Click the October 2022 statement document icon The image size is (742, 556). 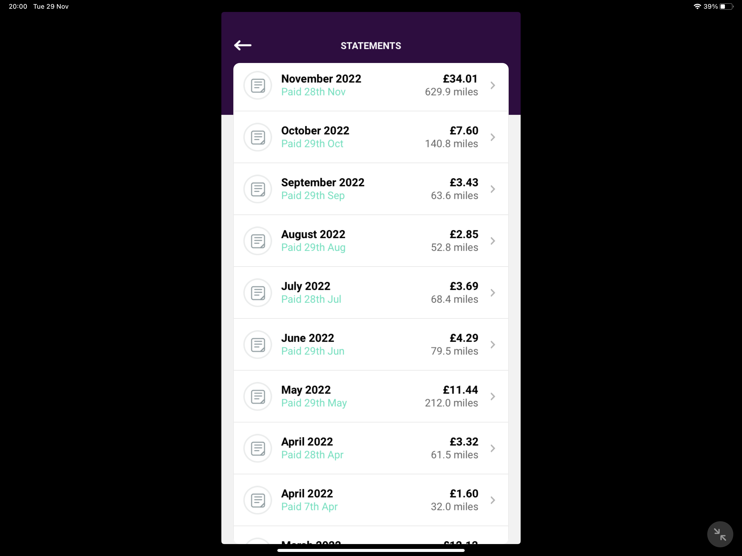pyautogui.click(x=258, y=137)
